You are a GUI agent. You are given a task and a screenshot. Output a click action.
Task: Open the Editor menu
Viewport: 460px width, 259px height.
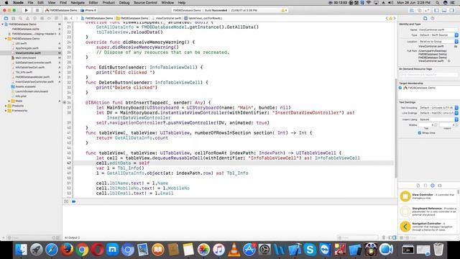[93, 3]
